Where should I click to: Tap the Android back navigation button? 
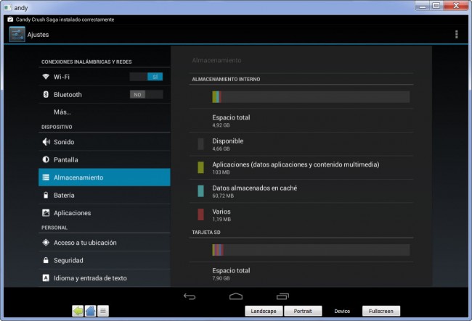pos(190,296)
